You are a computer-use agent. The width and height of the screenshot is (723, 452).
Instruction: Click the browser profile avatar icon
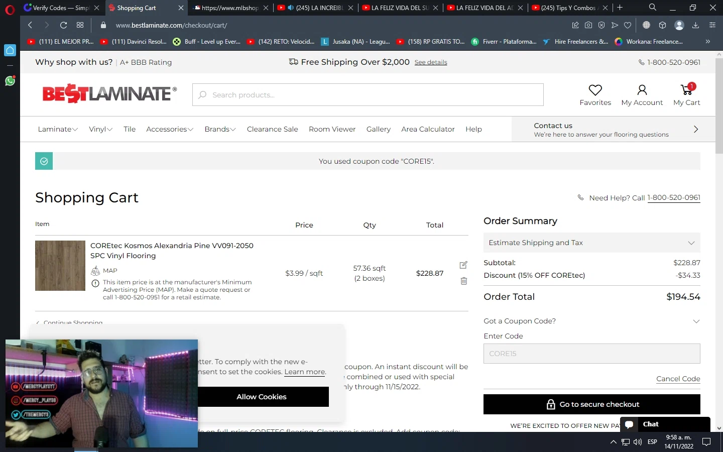pyautogui.click(x=679, y=25)
